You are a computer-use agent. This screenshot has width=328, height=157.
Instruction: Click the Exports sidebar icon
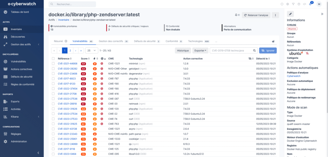click(x=6, y=102)
